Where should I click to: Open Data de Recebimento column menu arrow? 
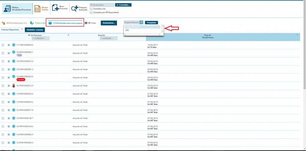[297, 35]
